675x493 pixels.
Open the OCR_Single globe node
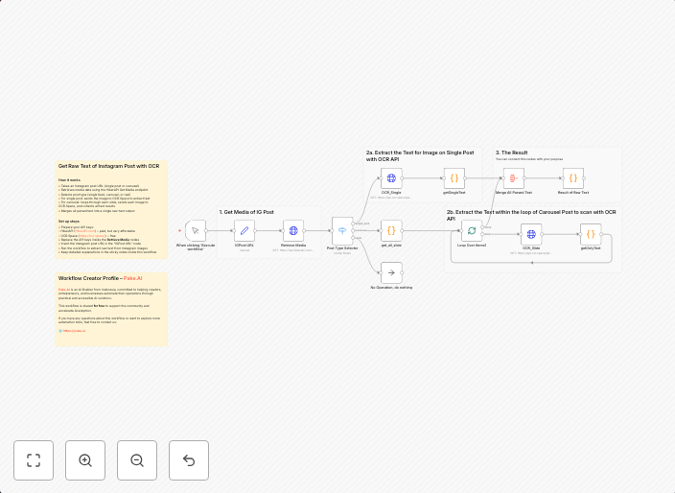pyautogui.click(x=391, y=178)
